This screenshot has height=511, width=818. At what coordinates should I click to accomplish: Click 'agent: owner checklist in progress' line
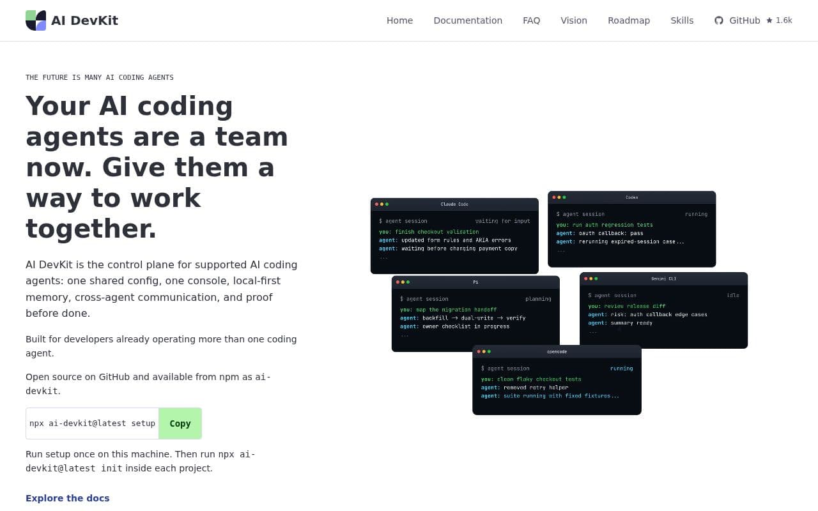point(455,326)
